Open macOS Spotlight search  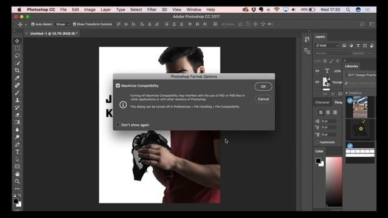[x=348, y=10]
